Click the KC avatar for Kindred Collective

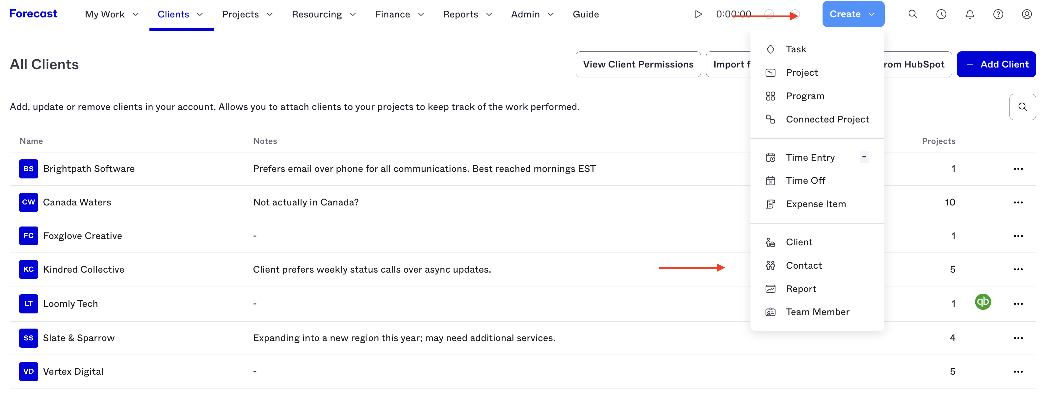pos(29,269)
